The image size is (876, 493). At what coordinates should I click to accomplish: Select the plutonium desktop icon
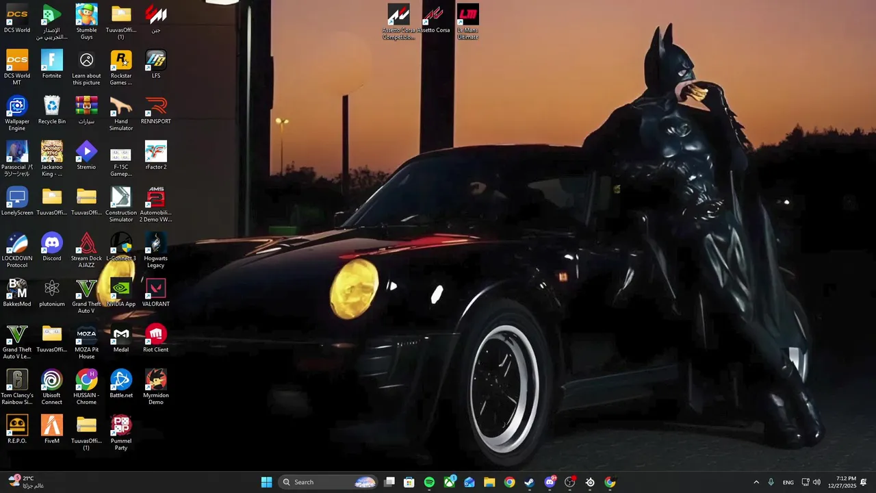pyautogui.click(x=52, y=292)
